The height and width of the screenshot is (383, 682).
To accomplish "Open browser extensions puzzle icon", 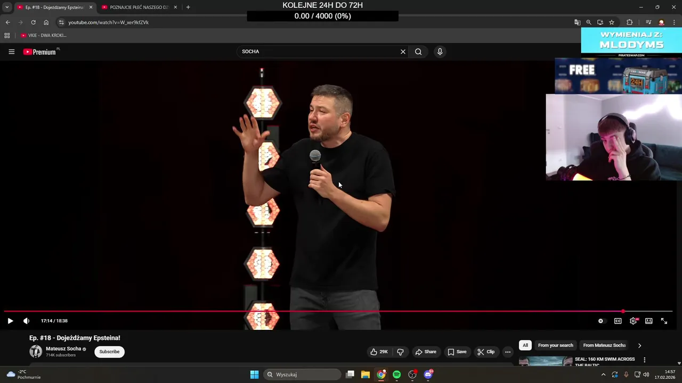I will click(630, 22).
